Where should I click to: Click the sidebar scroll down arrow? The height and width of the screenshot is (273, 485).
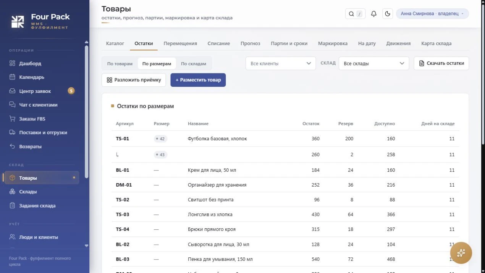click(86, 245)
